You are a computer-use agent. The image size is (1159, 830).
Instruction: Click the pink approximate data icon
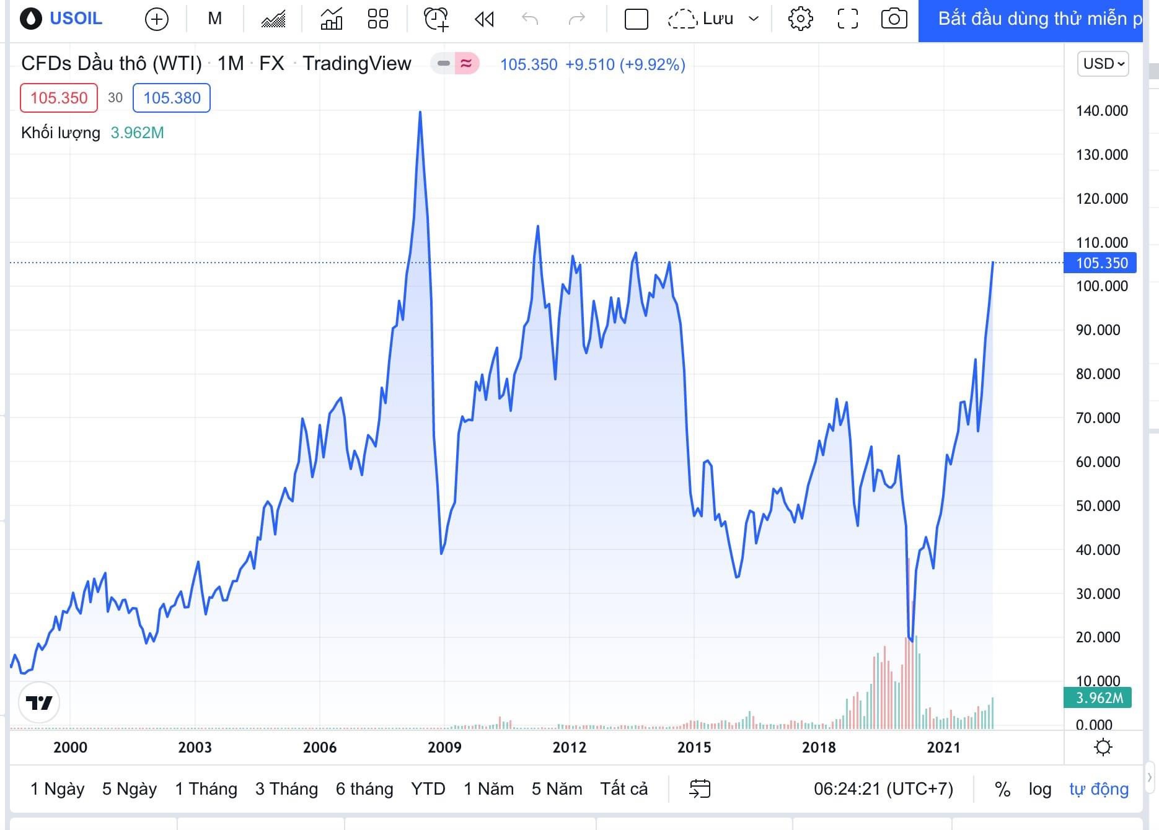(x=467, y=63)
